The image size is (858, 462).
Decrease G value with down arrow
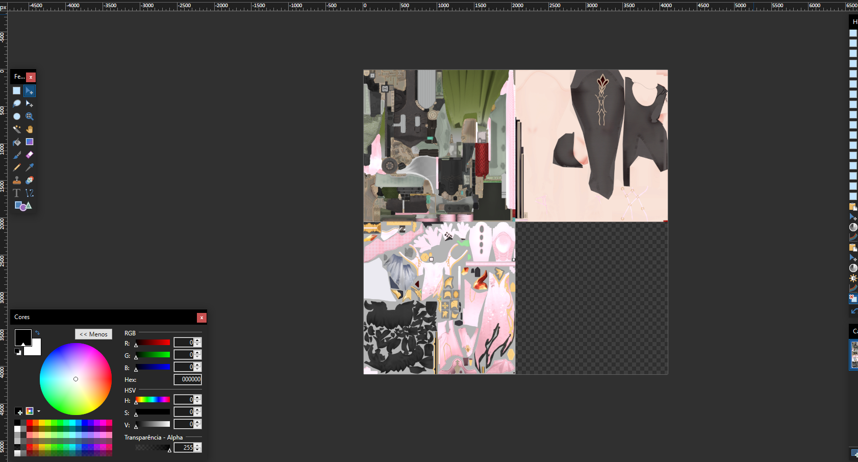pos(198,357)
